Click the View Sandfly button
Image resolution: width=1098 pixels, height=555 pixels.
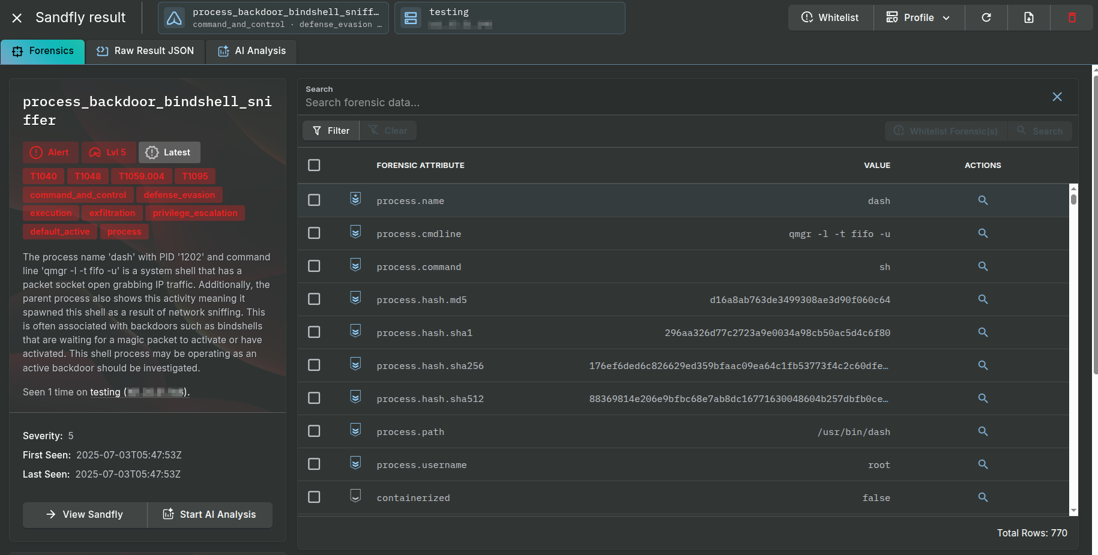click(85, 515)
